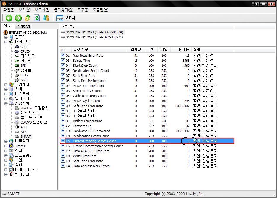
Task: Expand the 서버 tree node
Action: click(x=6, y=89)
